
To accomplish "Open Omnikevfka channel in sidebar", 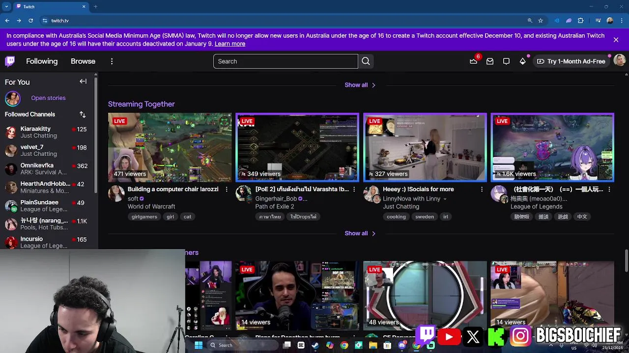I will (x=48, y=169).
